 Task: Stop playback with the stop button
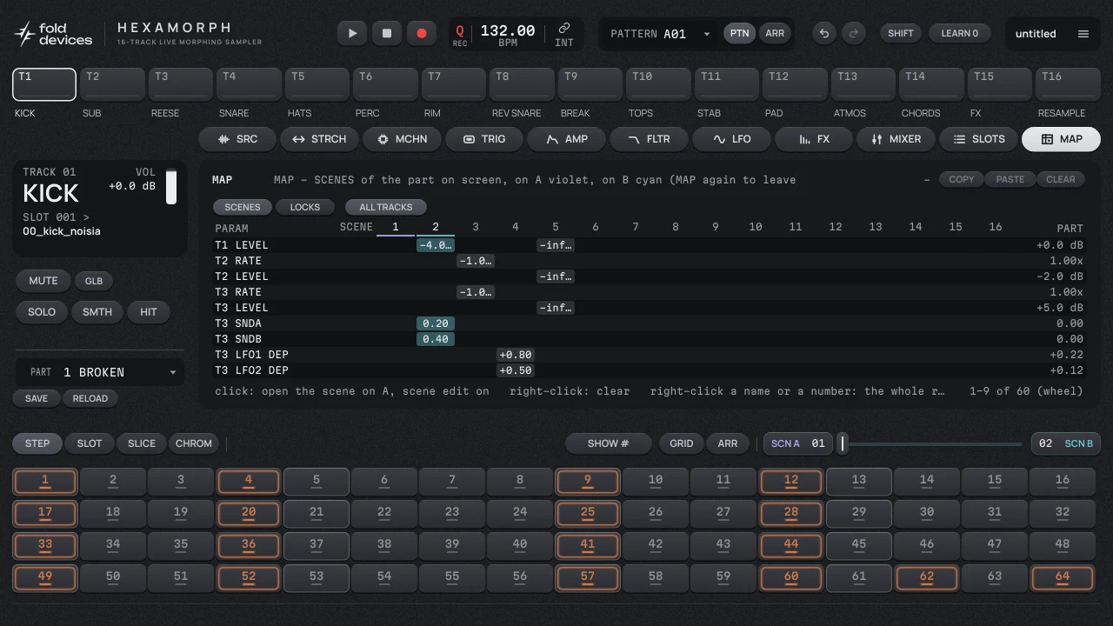[x=387, y=33]
